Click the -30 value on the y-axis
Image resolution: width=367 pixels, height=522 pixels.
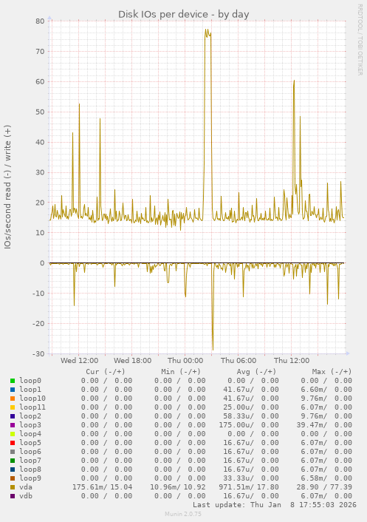[x=38, y=353]
